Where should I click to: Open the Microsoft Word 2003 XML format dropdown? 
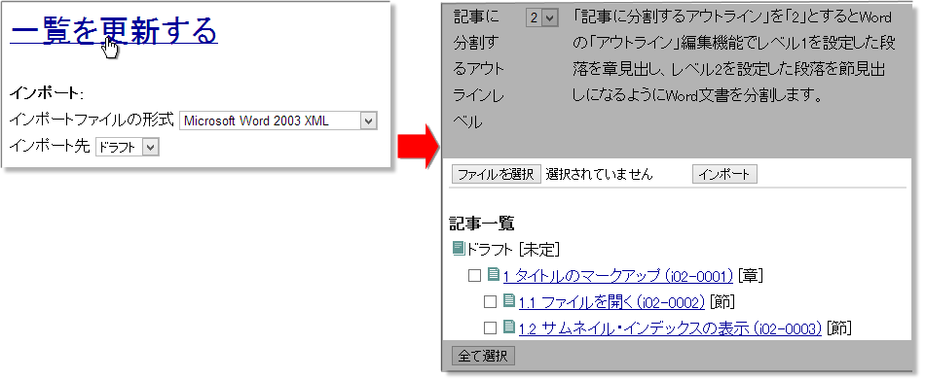pyautogui.click(x=277, y=121)
